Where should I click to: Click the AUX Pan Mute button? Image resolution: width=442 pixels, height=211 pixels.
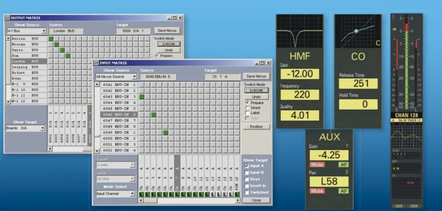pos(317,191)
